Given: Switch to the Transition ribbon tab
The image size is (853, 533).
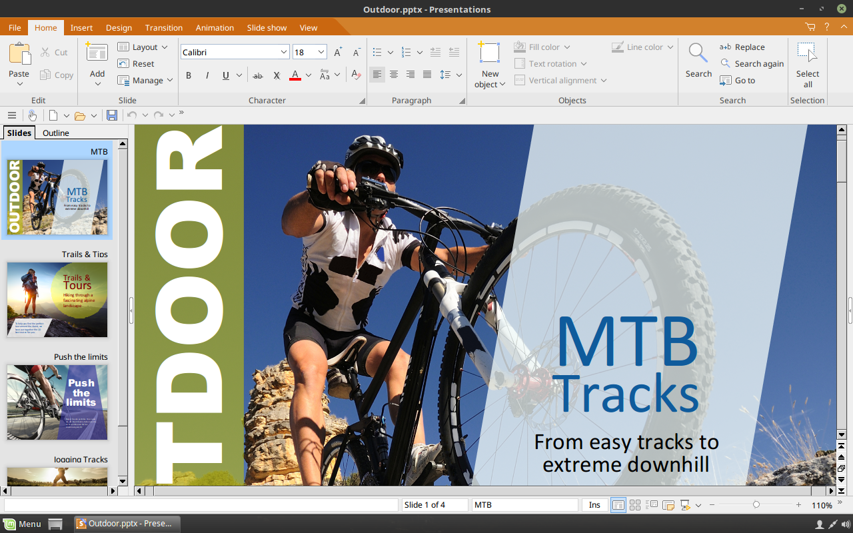Looking at the screenshot, I should tap(164, 27).
